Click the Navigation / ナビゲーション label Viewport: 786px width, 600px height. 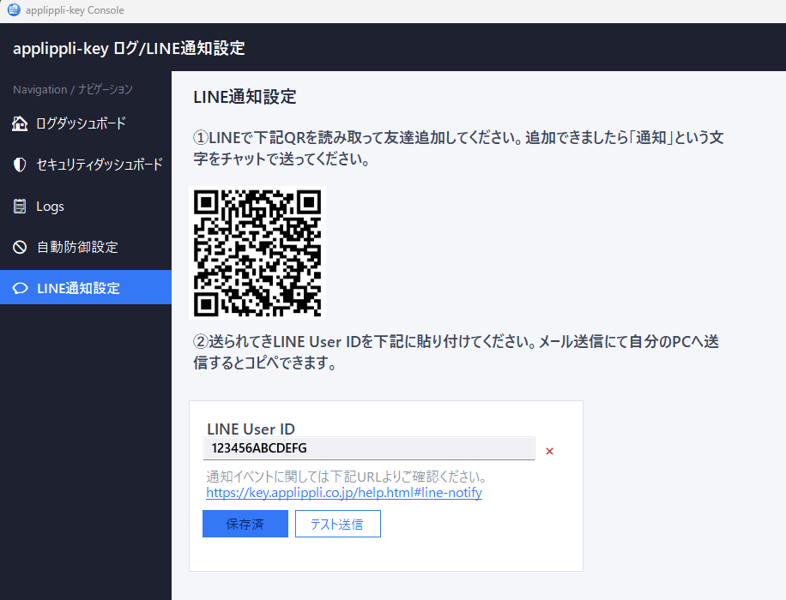point(73,90)
